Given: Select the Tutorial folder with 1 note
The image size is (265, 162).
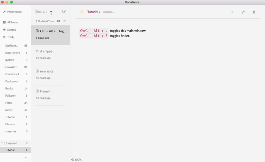Looking at the screenshot, I should pos(15,117).
